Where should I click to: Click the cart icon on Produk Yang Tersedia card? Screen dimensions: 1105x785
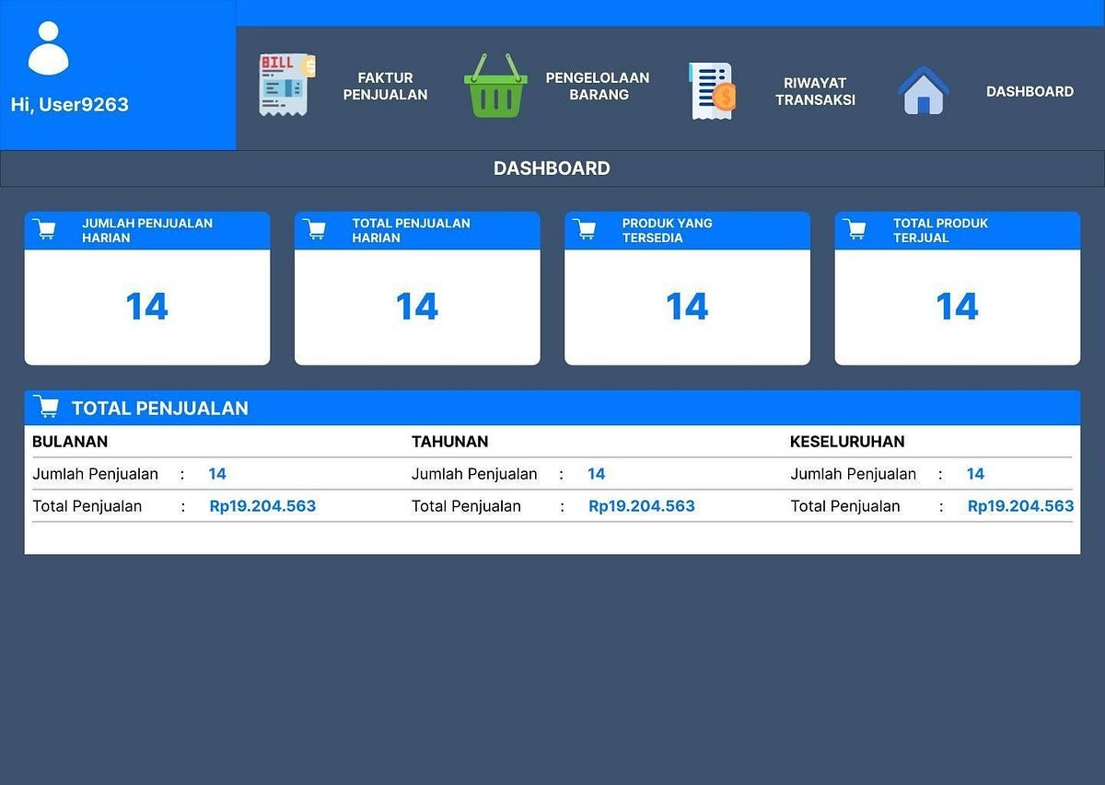(x=584, y=228)
